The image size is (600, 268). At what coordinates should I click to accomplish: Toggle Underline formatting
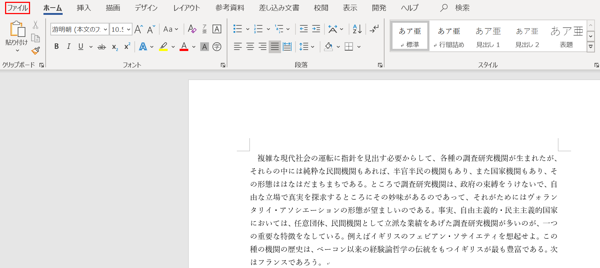(81, 47)
